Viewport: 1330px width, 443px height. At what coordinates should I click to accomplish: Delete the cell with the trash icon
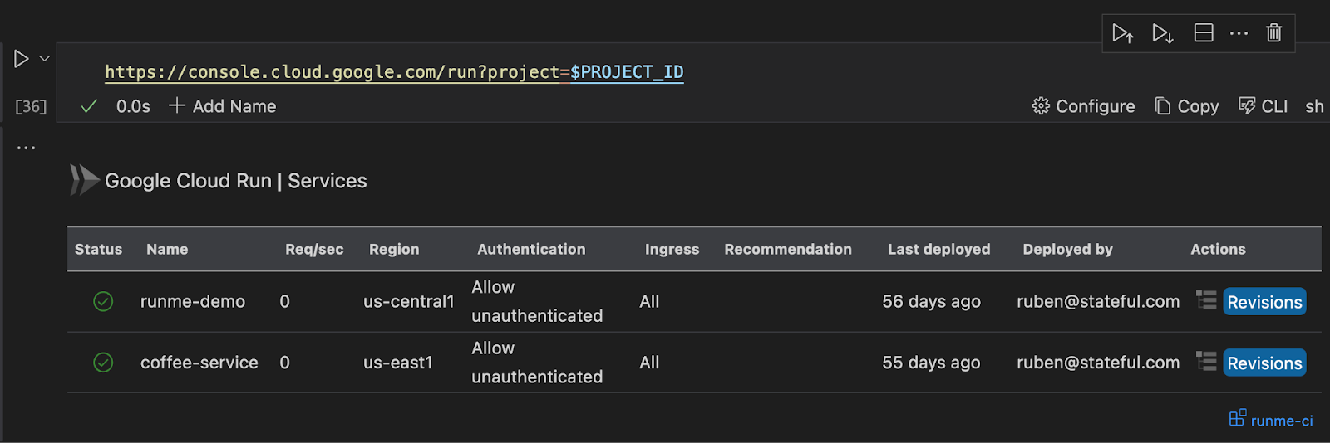pos(1273,33)
